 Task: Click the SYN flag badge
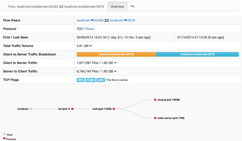(x=81, y=80)
